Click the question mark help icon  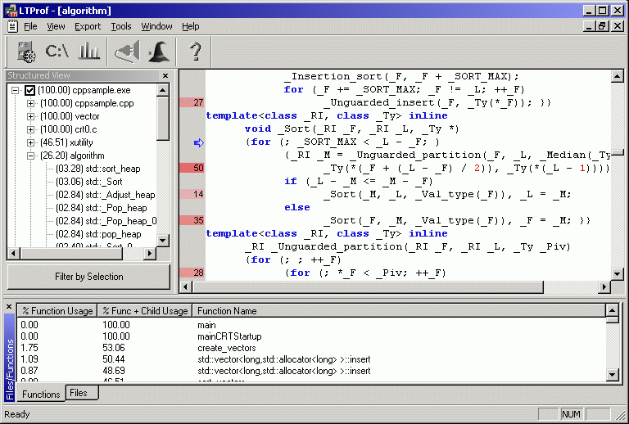[x=195, y=52]
